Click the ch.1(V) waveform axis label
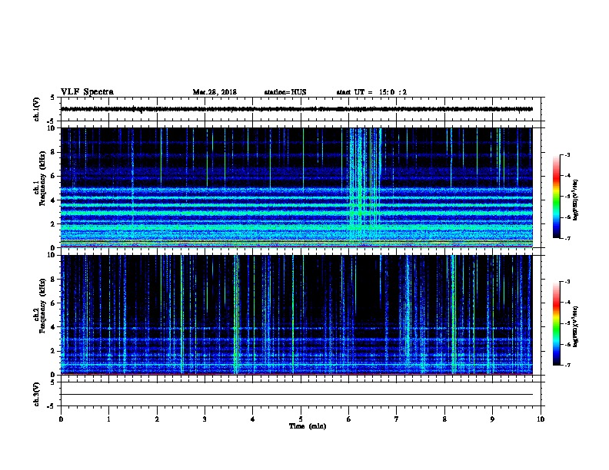609x470 pixels. coord(36,109)
